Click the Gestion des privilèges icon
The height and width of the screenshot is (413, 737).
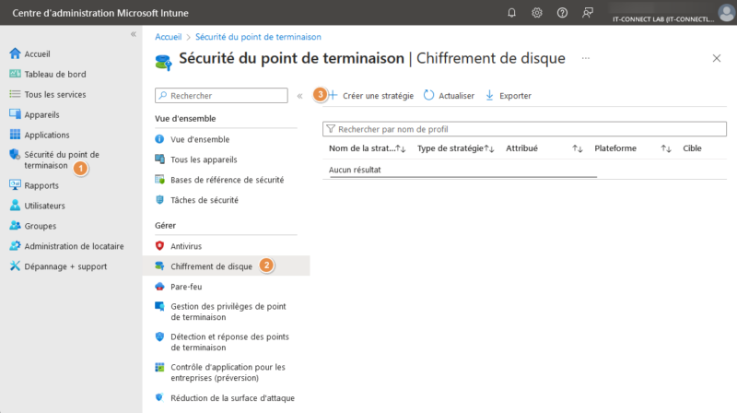pos(159,306)
